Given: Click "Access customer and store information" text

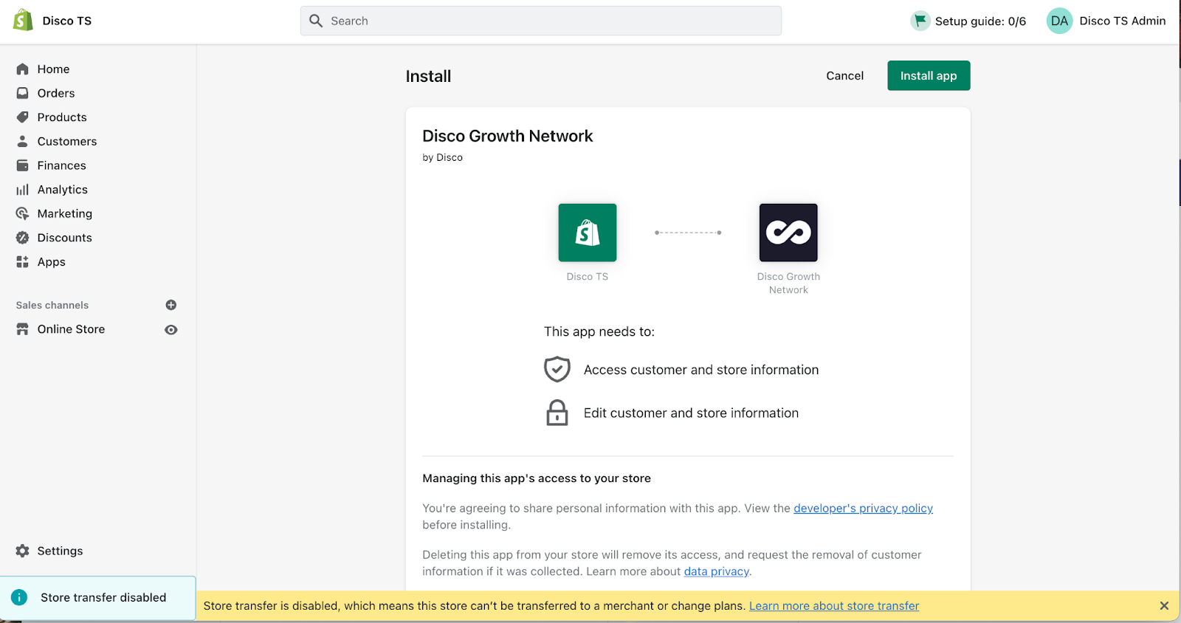Looking at the screenshot, I should pos(701,370).
